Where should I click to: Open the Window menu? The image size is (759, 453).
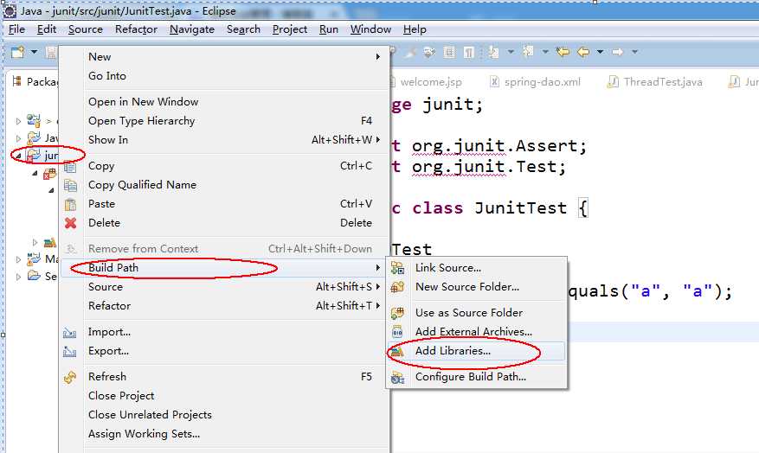coord(370,29)
